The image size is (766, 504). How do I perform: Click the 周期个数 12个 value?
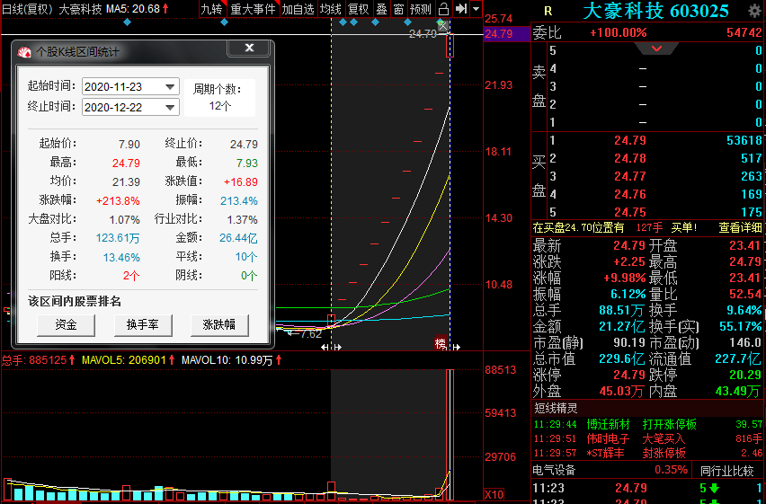(x=220, y=106)
